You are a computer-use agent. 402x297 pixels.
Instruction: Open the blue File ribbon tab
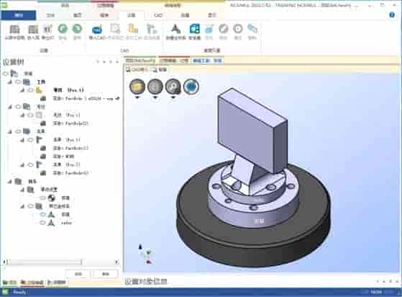(19, 15)
